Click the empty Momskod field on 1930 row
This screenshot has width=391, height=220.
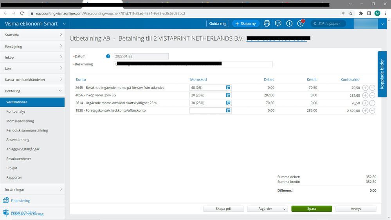(207, 110)
